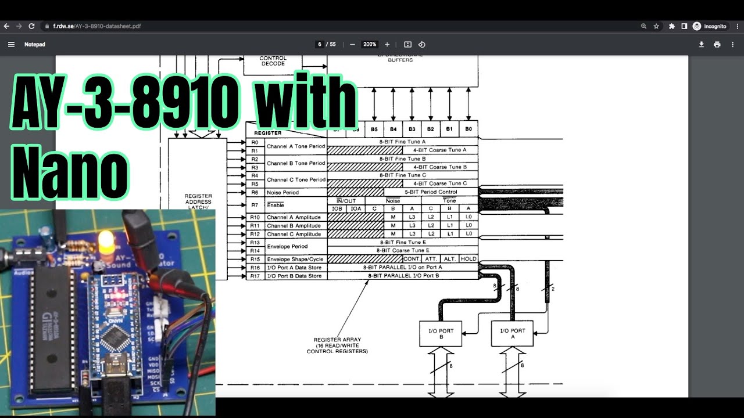This screenshot has width=744, height=418.
Task: Toggle the browser side panel icon
Action: pos(684,26)
